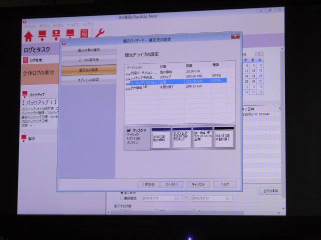Click right arrow of the horizontal scrollbar

click(x=279, y=213)
